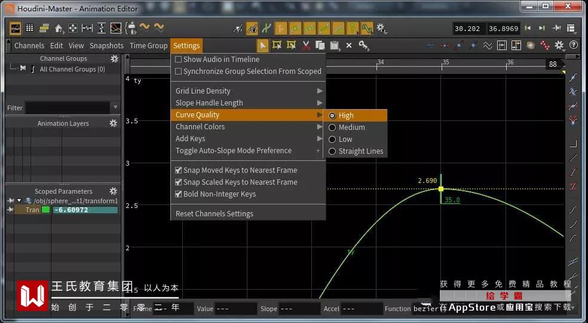Uncheck Snap Moved Keys to Nearest Frame
This screenshot has height=323, width=588.
click(x=179, y=170)
